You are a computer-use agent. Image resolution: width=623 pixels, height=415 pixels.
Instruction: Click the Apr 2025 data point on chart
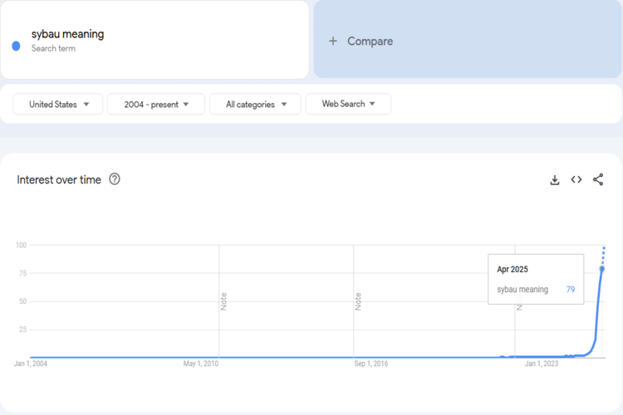pyautogui.click(x=602, y=269)
